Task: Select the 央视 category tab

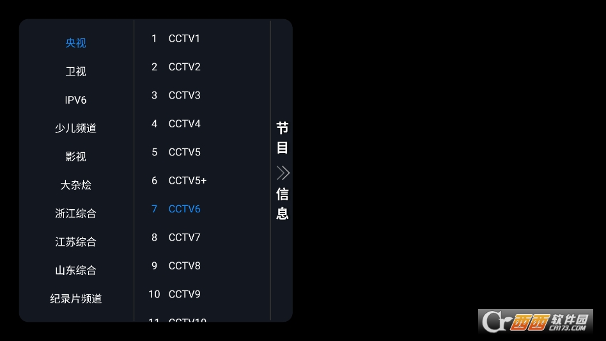Action: (75, 43)
